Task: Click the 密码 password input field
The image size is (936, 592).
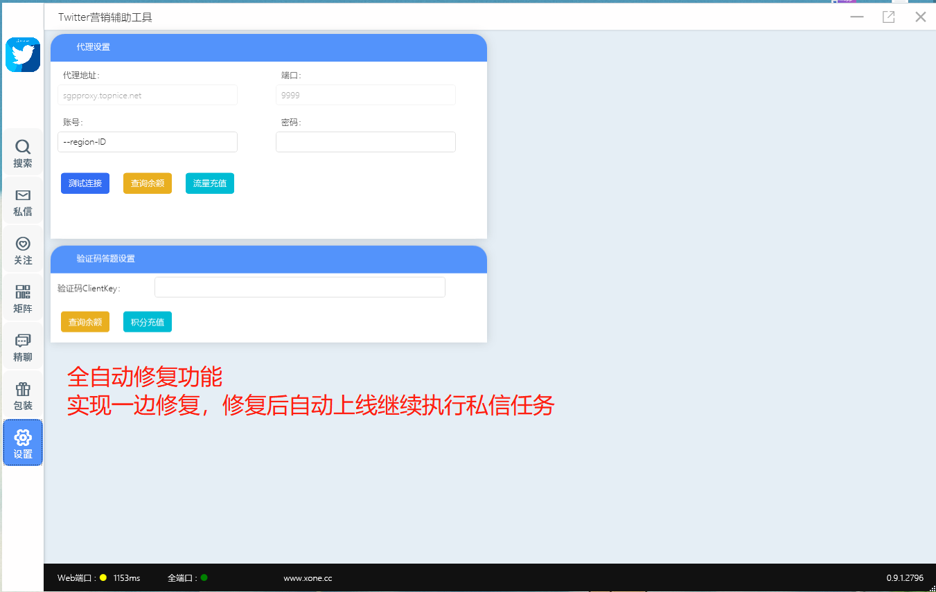Action: tap(366, 142)
